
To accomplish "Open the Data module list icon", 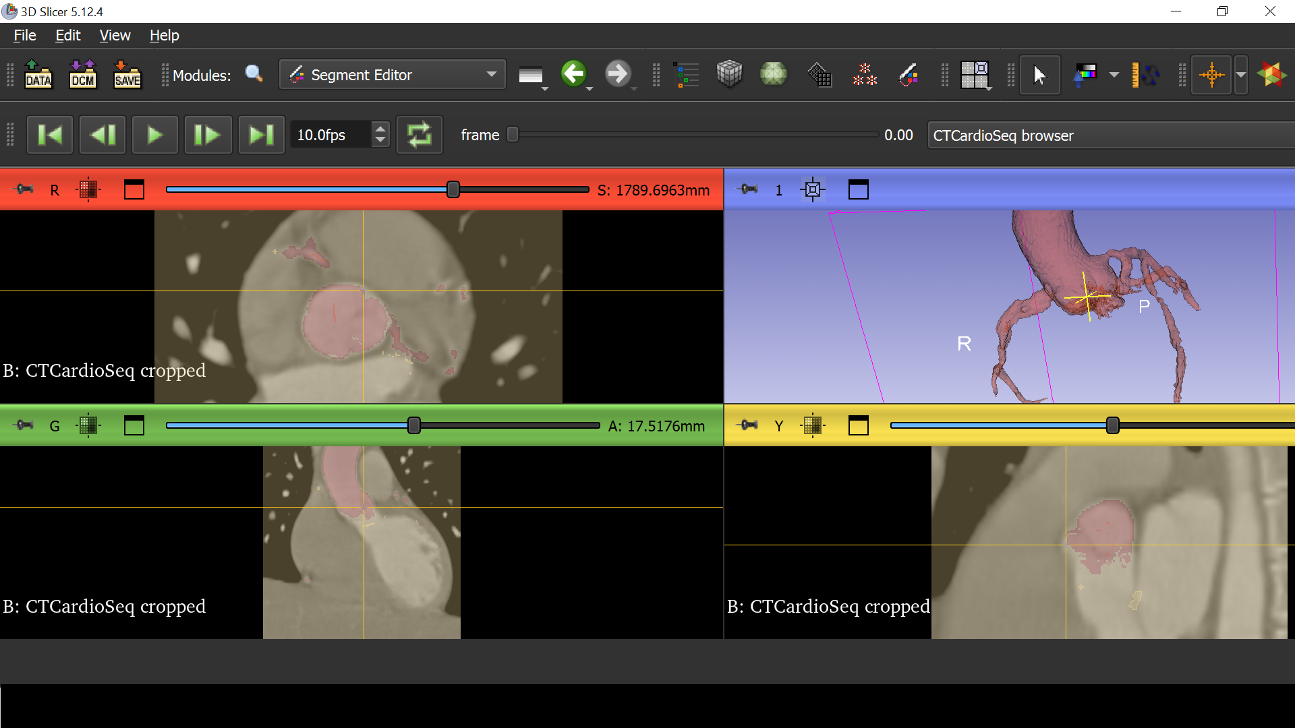I will 686,74.
